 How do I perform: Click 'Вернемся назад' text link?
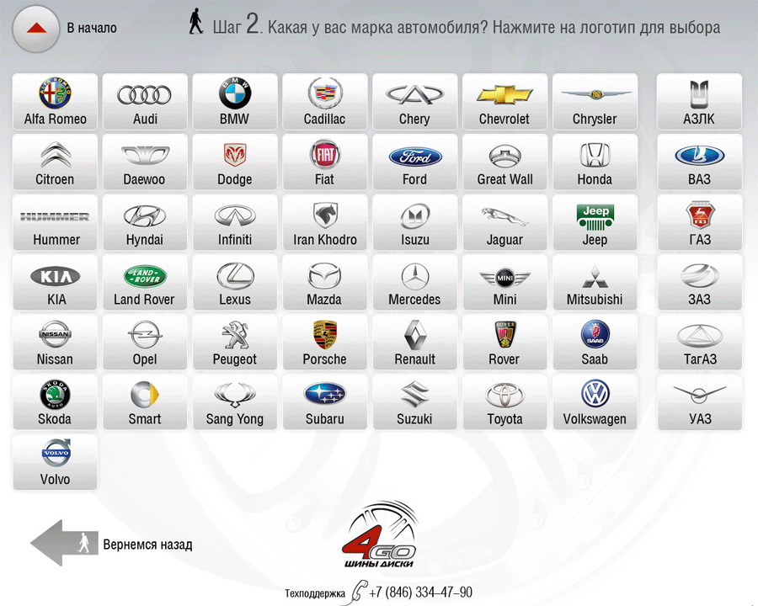click(147, 545)
